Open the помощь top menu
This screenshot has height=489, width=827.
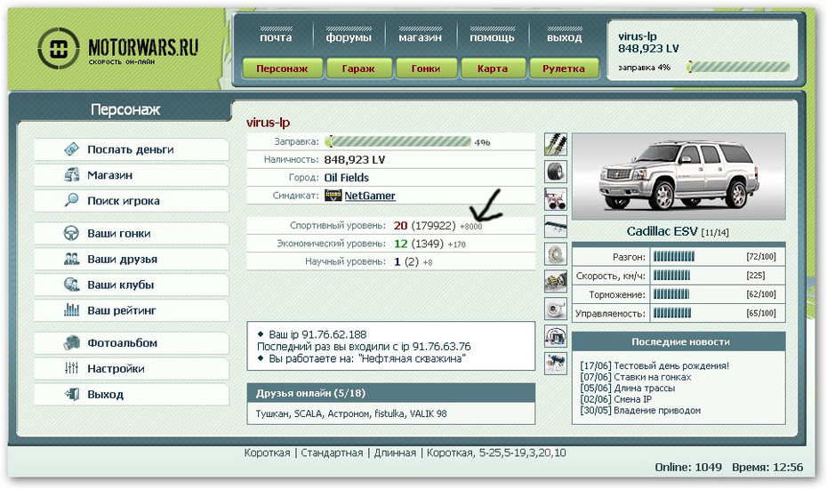492,37
